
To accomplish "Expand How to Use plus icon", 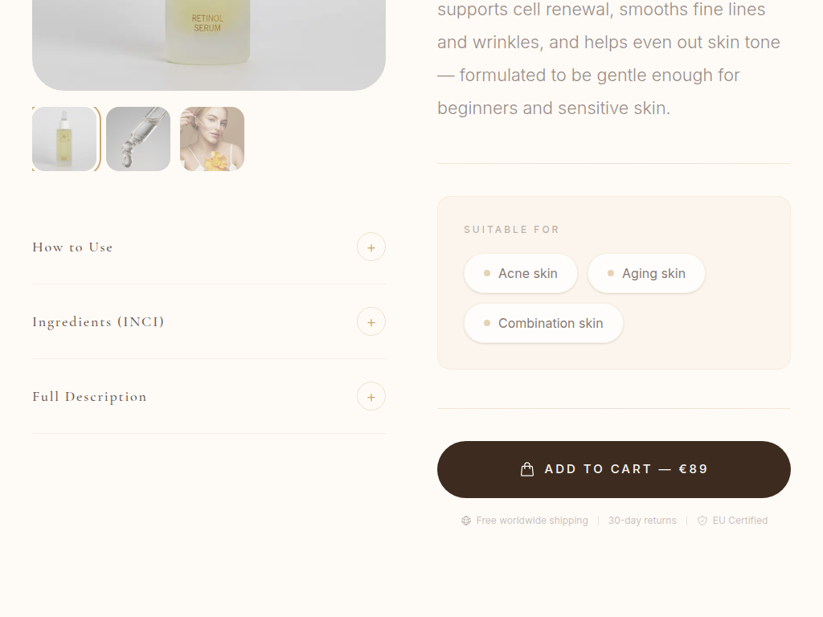I will click(x=371, y=247).
